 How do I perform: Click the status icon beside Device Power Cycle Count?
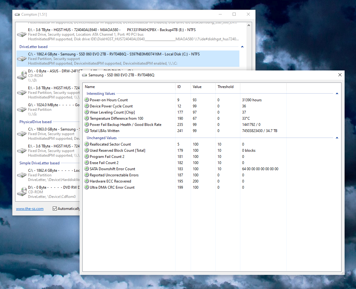point(86,106)
